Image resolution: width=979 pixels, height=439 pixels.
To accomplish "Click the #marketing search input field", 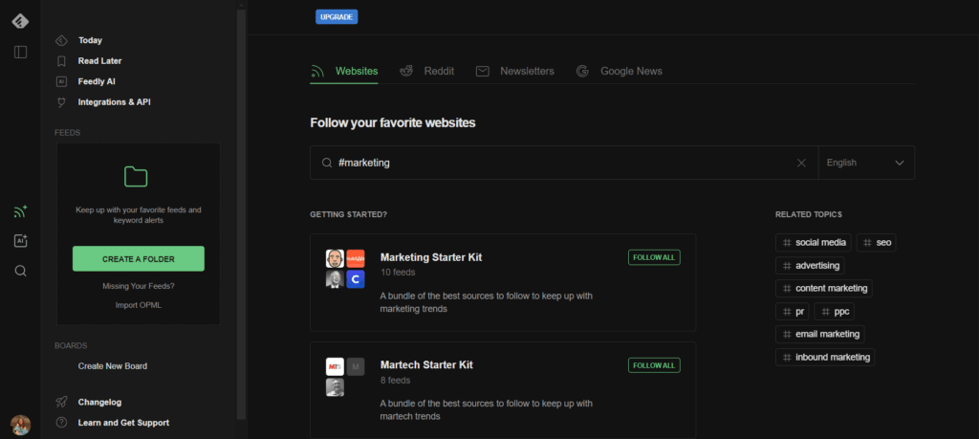I will [564, 163].
